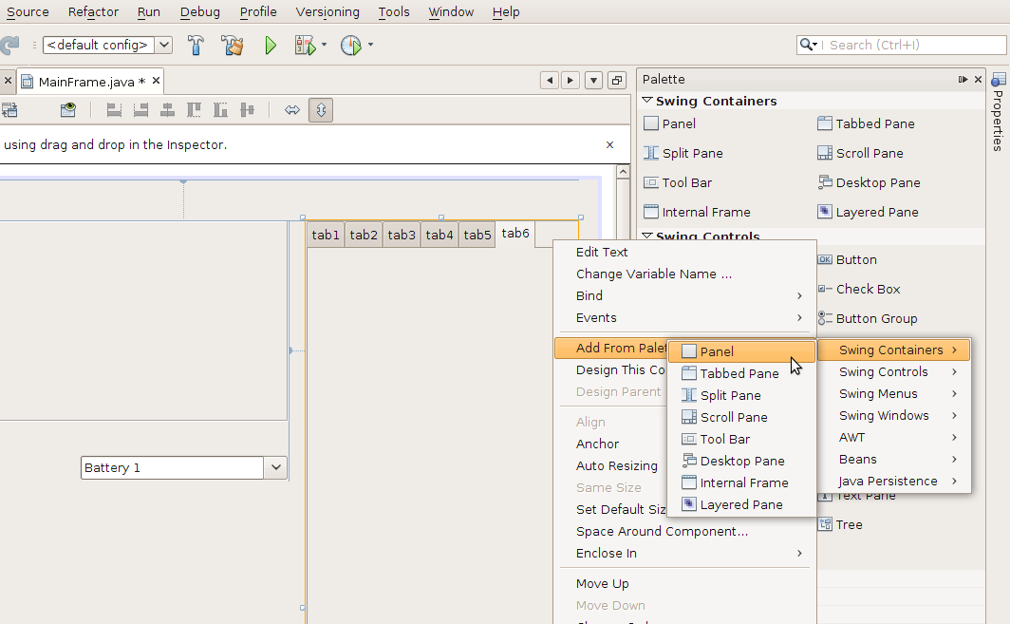Open Swing Menus submenu
The height and width of the screenshot is (624, 1010).
pyautogui.click(x=894, y=394)
